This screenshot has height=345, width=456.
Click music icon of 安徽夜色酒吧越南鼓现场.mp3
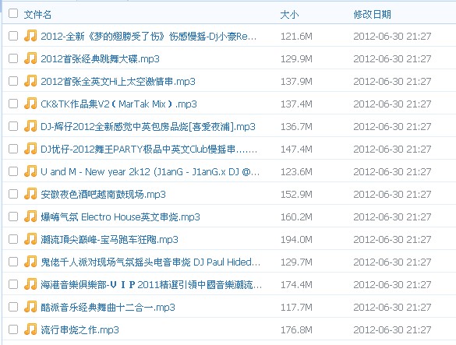click(30, 194)
